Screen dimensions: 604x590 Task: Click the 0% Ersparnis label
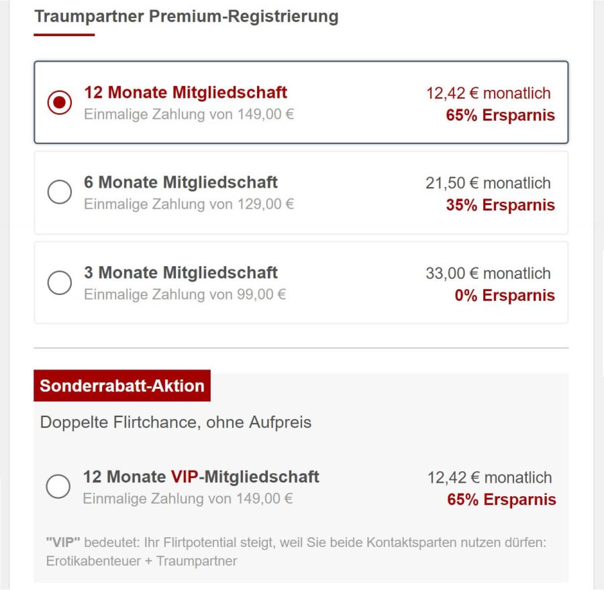tap(504, 295)
